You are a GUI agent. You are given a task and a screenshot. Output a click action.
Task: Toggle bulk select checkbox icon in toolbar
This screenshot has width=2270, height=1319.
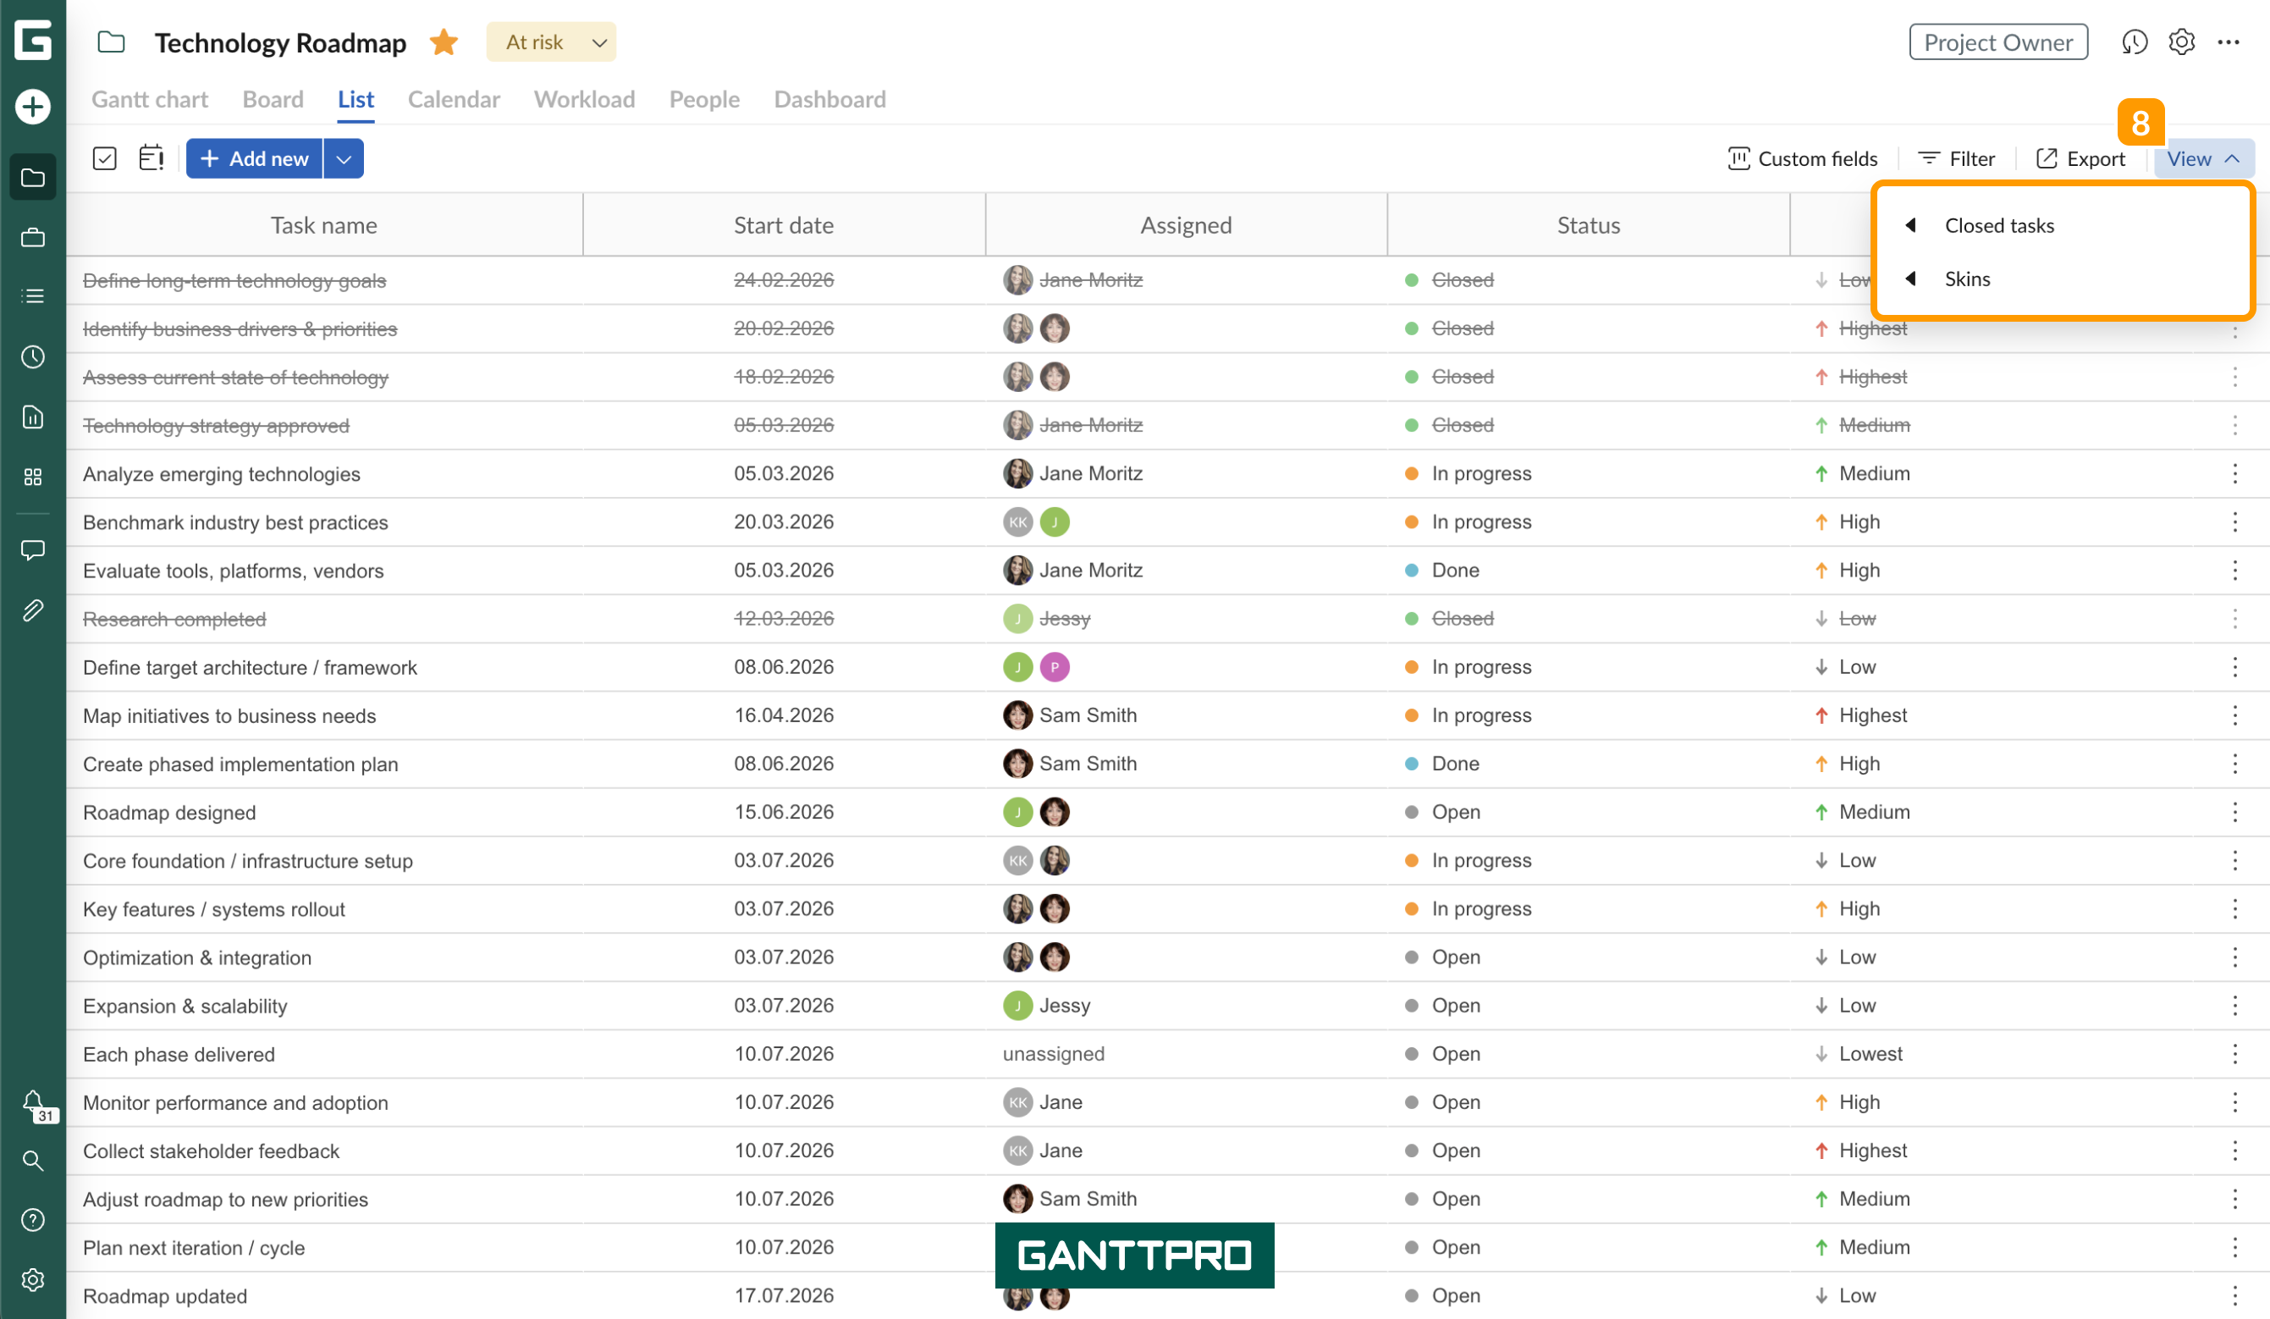pos(104,158)
